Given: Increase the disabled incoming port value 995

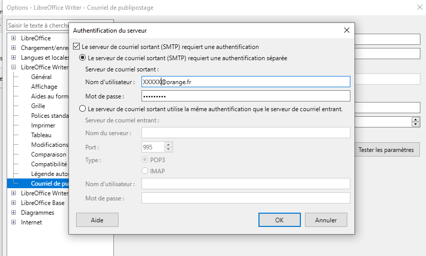Looking at the screenshot, I should 169,144.
